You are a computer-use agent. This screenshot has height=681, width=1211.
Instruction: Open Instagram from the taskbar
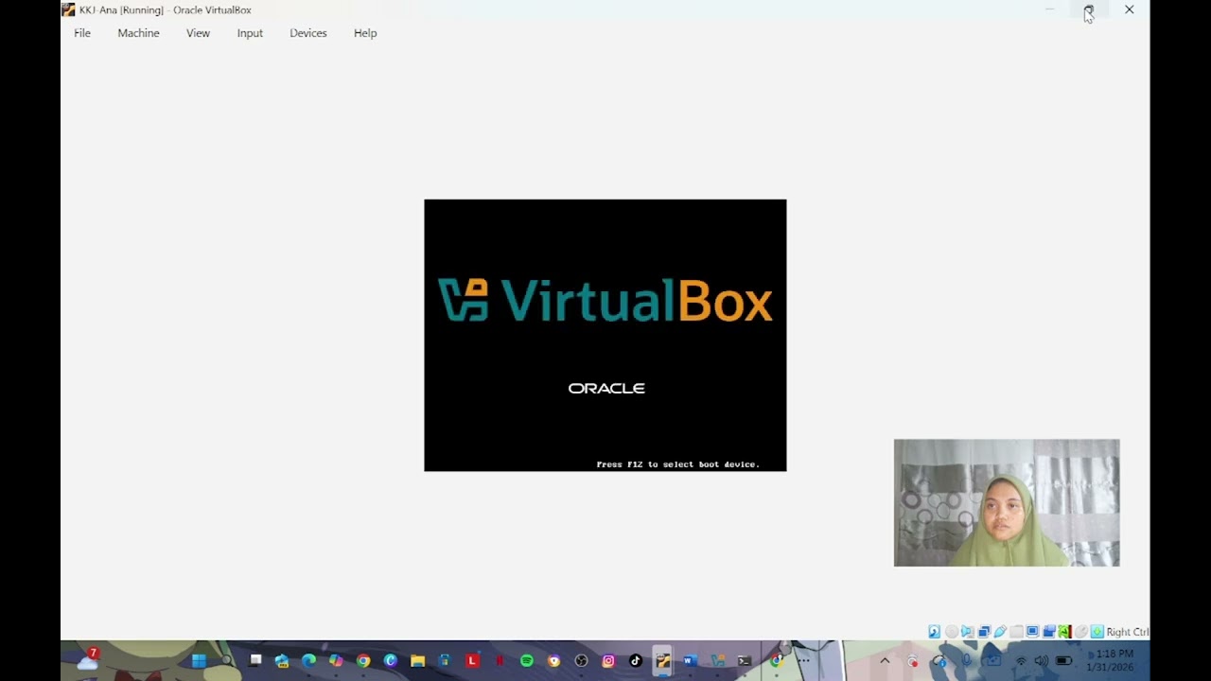(x=608, y=661)
